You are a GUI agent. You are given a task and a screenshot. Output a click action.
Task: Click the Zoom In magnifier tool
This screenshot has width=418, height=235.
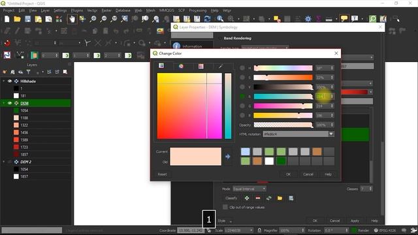93,19
